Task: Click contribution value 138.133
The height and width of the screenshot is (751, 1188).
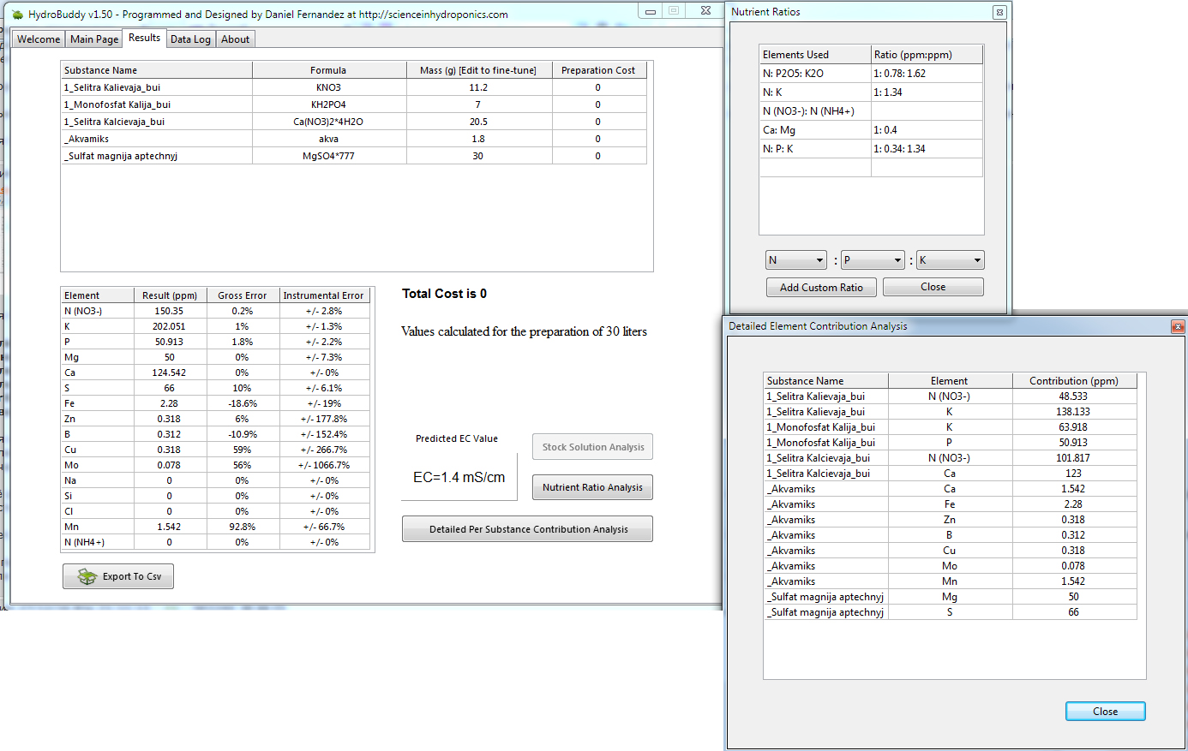Action: [1074, 412]
